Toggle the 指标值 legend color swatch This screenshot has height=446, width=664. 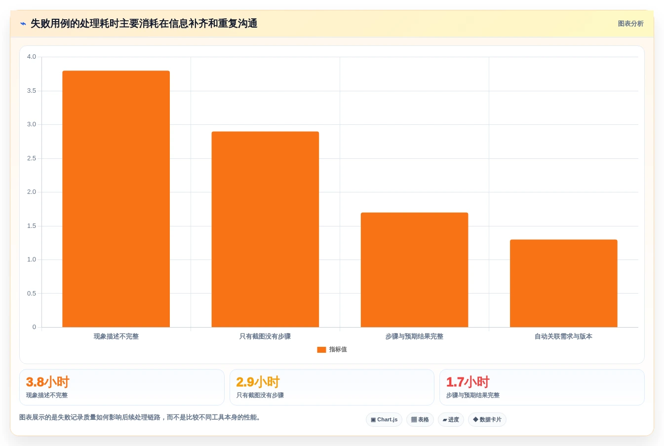coord(321,350)
